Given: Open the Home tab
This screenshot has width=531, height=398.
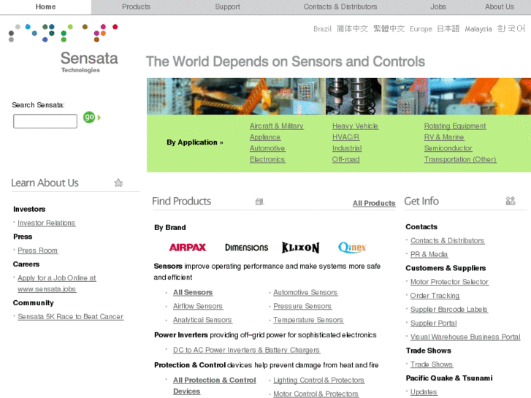Looking at the screenshot, I should pos(46,7).
